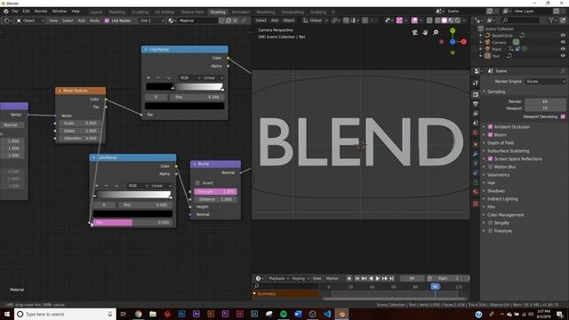Open the node editor Node menu
This screenshot has height=320, width=569.
tap(94, 20)
